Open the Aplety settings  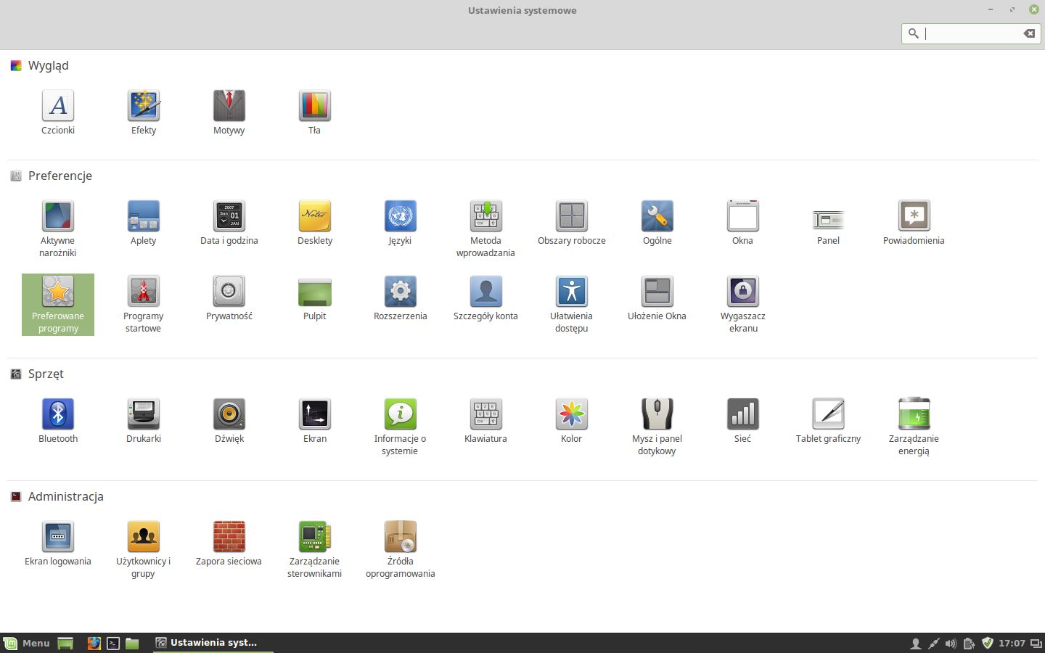[x=144, y=223]
